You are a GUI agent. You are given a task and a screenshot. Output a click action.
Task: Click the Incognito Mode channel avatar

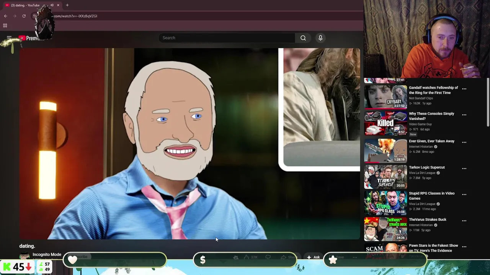click(x=24, y=256)
